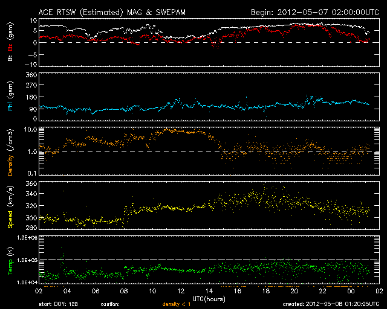Select the "90" tick on the Phi axis
The image size is (387, 309).
[33, 109]
